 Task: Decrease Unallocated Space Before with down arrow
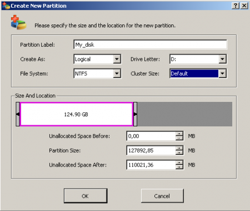179,138
